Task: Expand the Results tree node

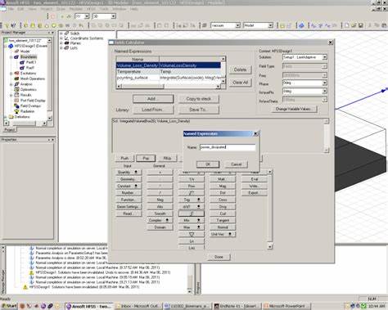Action: pos(11,95)
